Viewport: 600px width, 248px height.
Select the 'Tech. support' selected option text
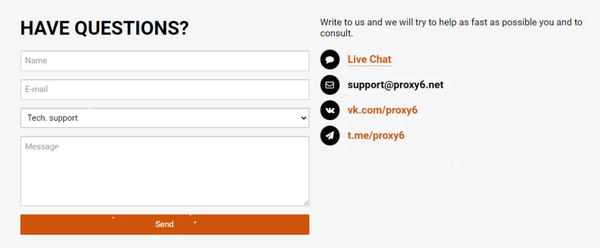click(53, 118)
